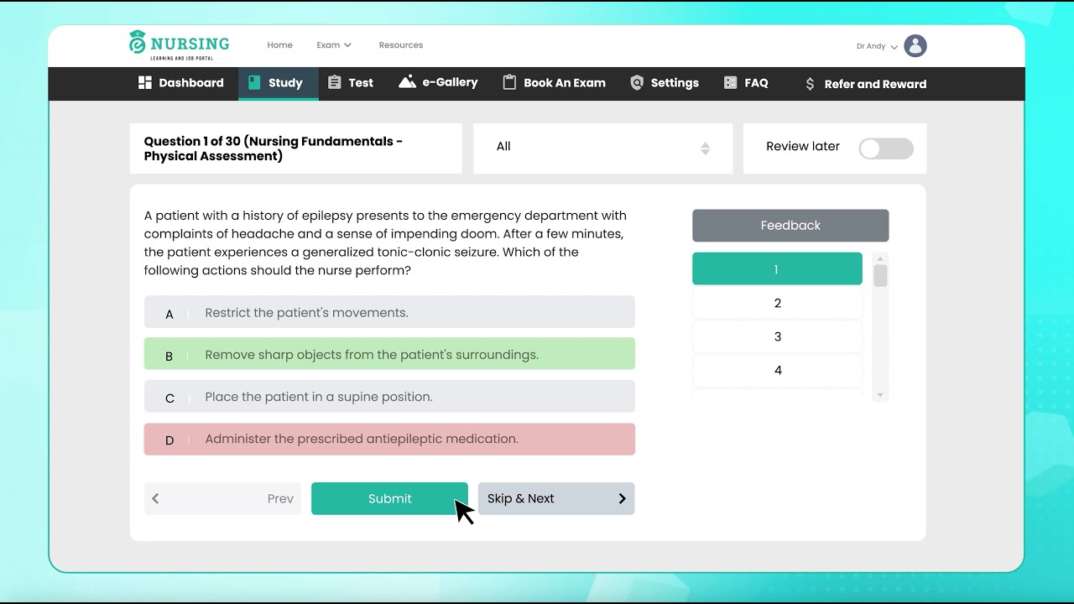This screenshot has height=604, width=1074.
Task: Click the Settings shield icon
Action: pos(637,82)
